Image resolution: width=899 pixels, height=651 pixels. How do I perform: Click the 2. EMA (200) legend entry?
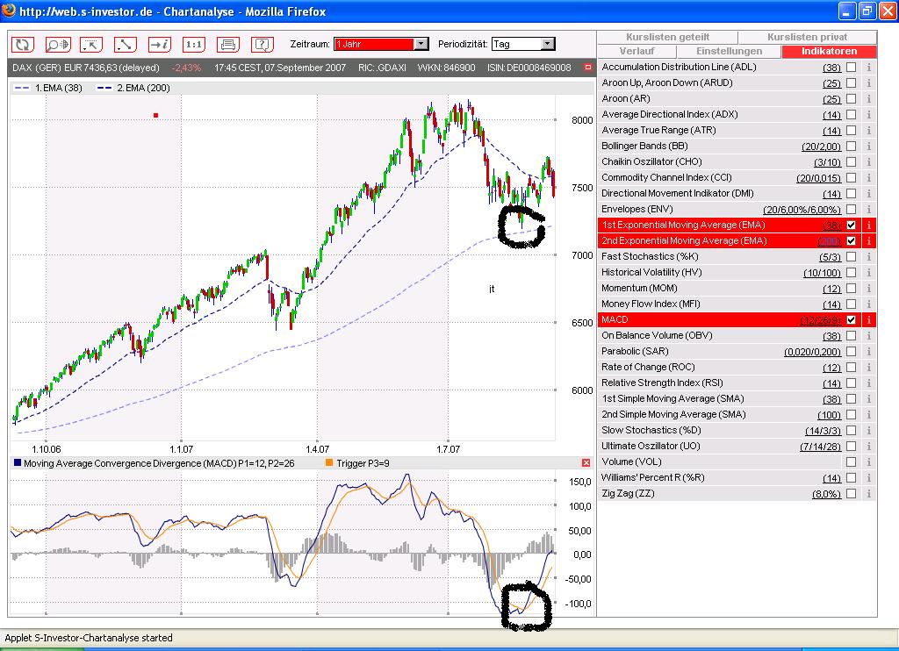coord(133,88)
